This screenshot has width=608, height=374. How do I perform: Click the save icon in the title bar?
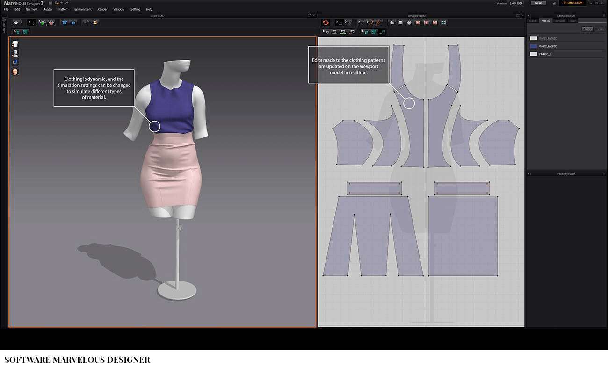point(50,3)
